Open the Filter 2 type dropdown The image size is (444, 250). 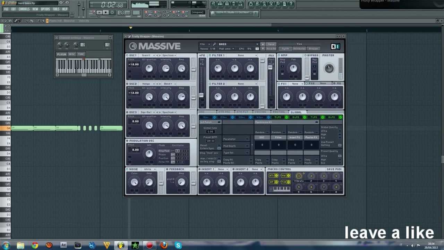click(242, 84)
